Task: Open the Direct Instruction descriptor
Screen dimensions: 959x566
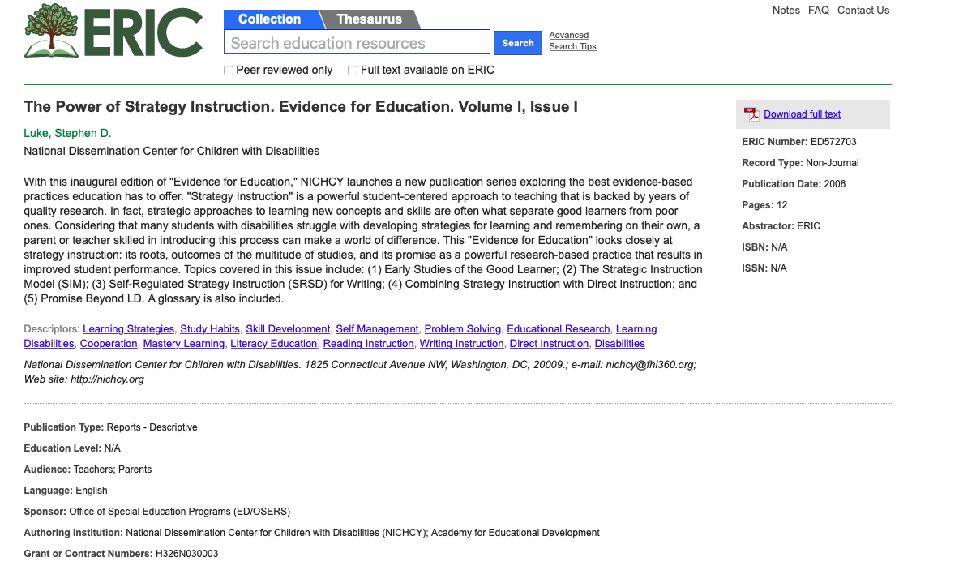Action: 550,344
